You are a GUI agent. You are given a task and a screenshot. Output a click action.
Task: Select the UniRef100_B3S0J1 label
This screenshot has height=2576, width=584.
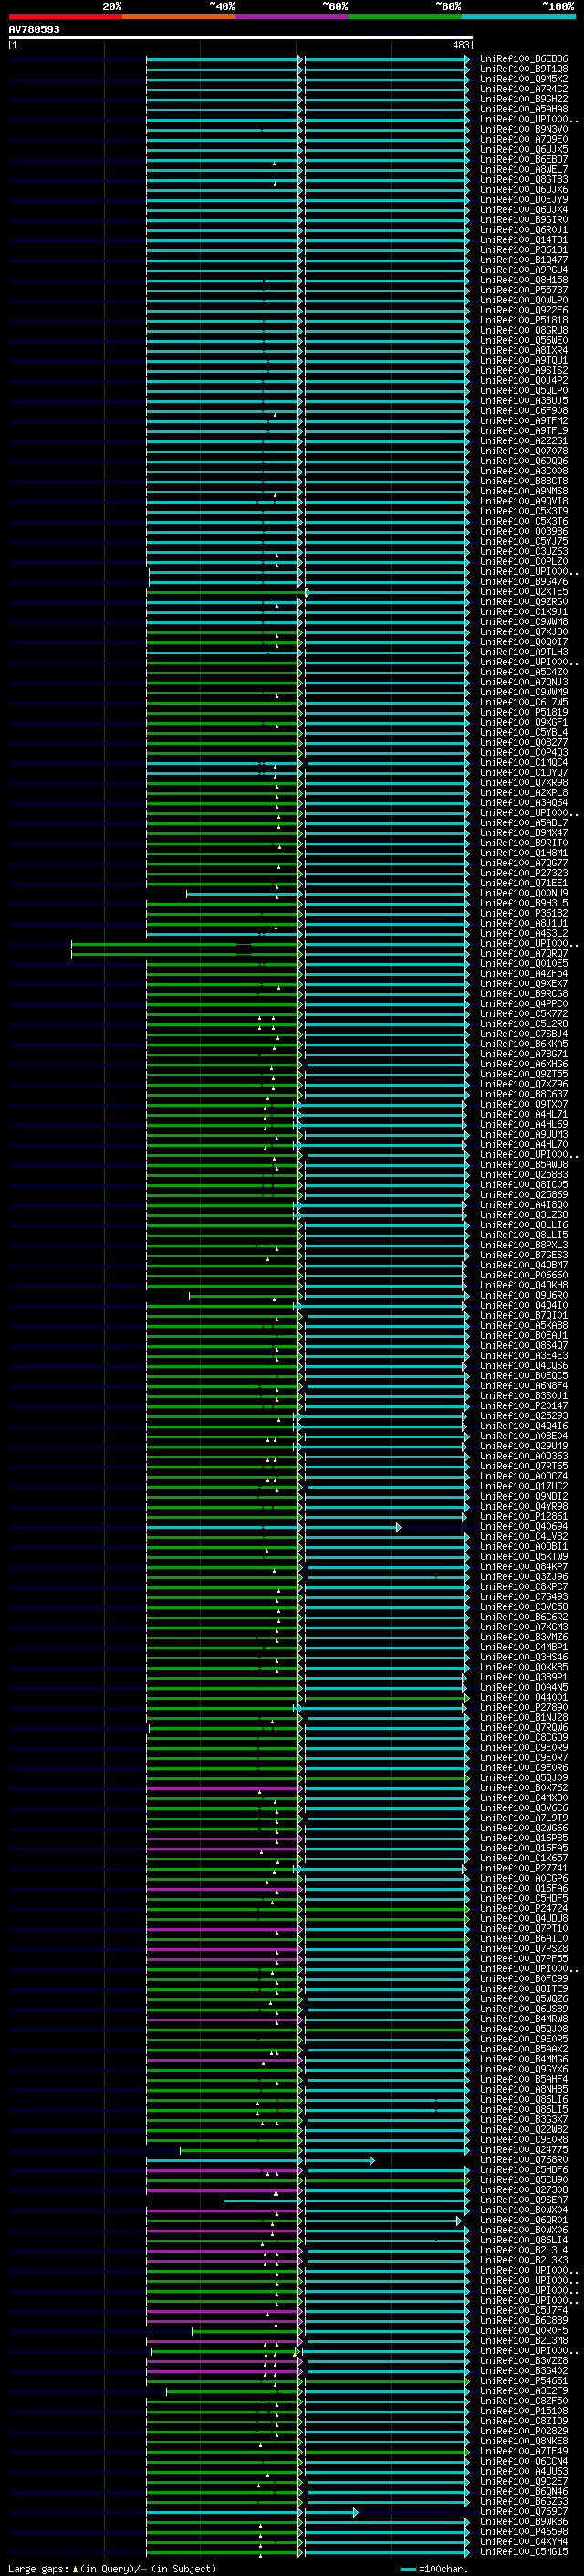(x=523, y=1395)
